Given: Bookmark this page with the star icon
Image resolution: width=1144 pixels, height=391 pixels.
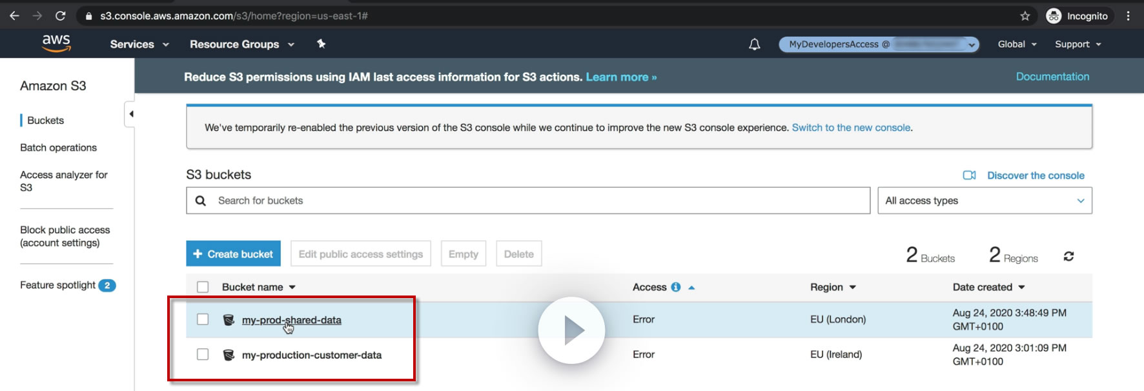Looking at the screenshot, I should pyautogui.click(x=1025, y=16).
